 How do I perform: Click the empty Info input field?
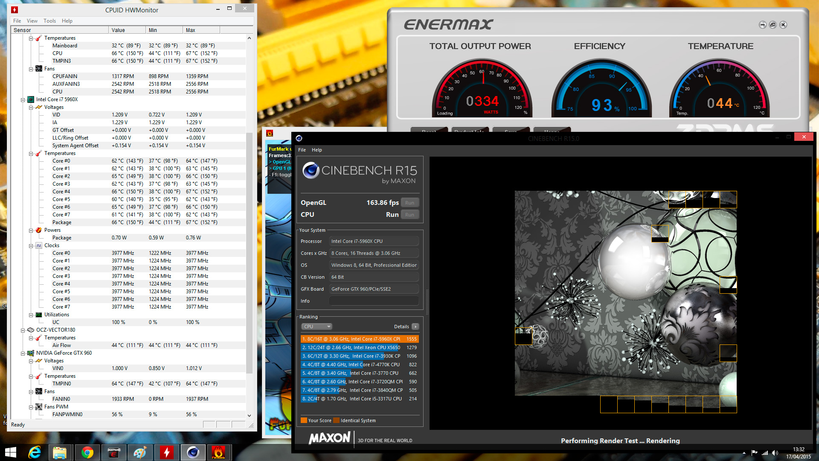point(374,301)
